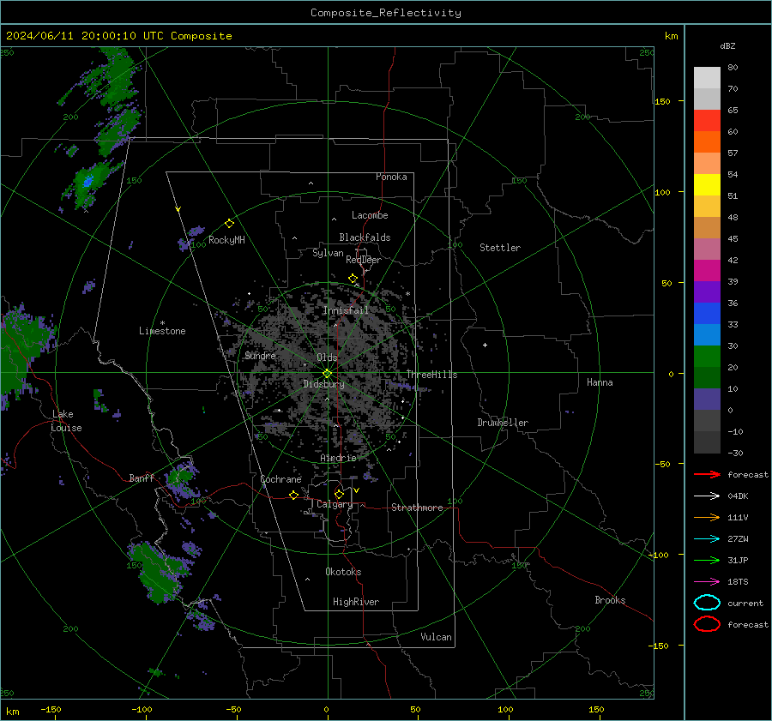Click the green 31JP arrow icon
This screenshot has width=772, height=721.
coord(707,560)
